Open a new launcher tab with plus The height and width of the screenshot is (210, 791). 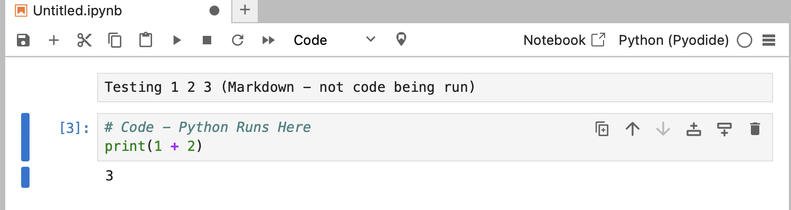point(244,10)
